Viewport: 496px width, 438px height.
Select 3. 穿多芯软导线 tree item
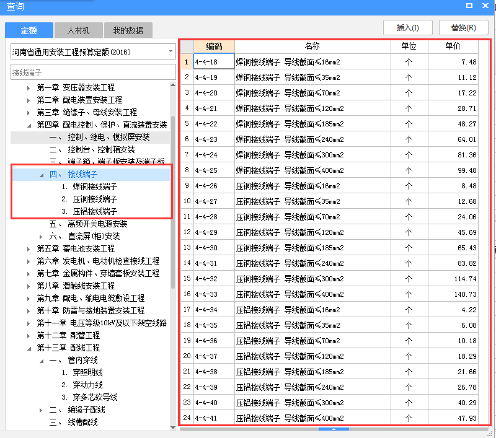coord(89,397)
